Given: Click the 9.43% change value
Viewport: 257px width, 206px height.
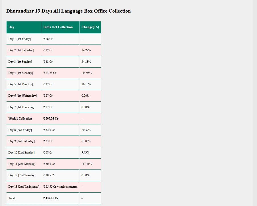Looking at the screenshot, I should 85,153.
